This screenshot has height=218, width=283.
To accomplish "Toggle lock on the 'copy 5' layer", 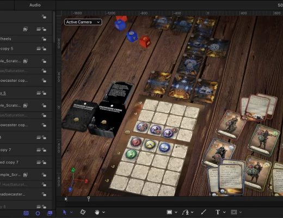I will coord(44,49).
